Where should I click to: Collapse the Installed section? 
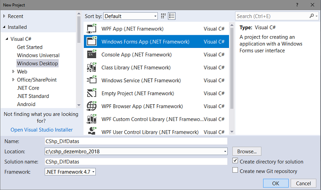click(4, 27)
